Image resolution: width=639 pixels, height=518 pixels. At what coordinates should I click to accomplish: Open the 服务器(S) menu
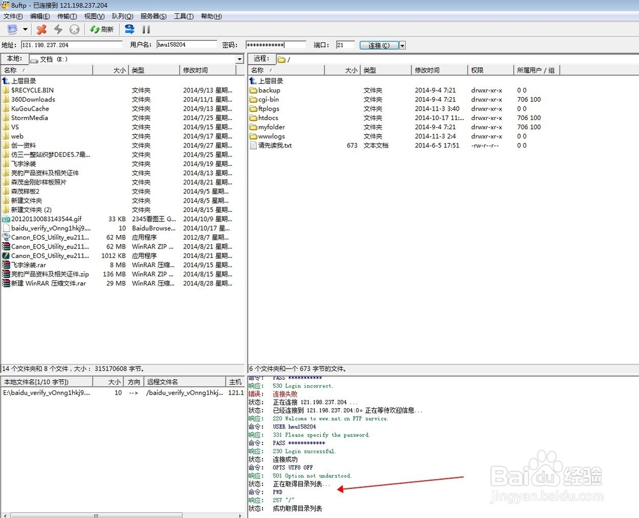(x=153, y=17)
